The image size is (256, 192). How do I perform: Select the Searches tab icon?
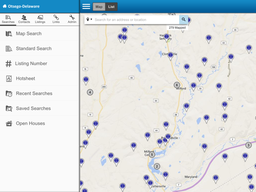click(8, 18)
